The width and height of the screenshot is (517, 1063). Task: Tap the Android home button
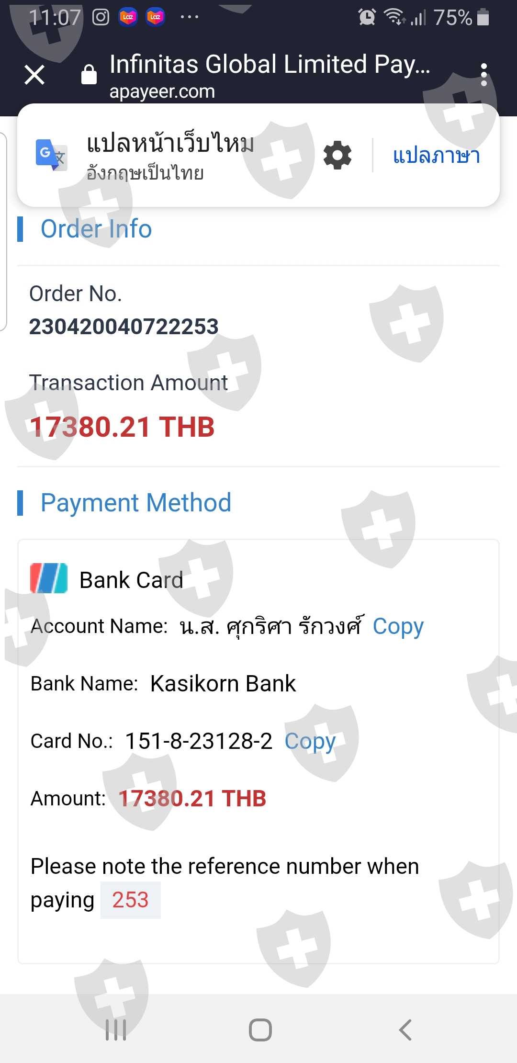pos(260,1029)
